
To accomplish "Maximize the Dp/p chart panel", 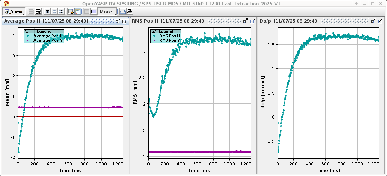I will pyautogui.click(x=380, y=21).
